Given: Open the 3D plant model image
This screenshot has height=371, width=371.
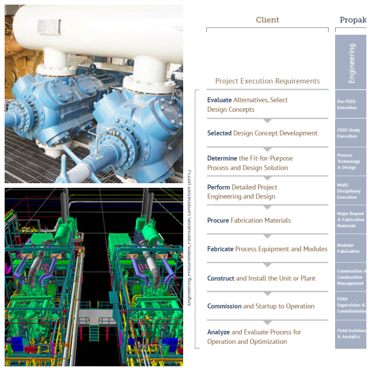Looking at the screenshot, I should click(94, 276).
